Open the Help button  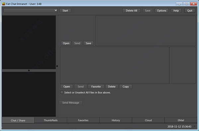[x=176, y=11]
